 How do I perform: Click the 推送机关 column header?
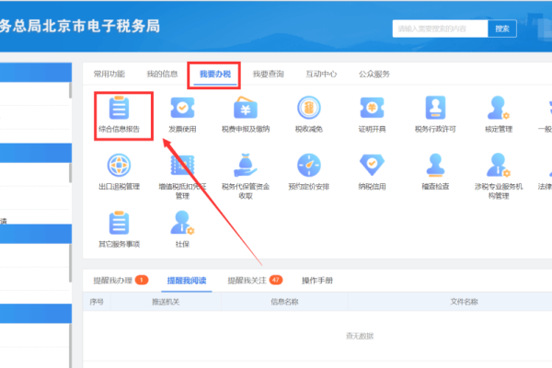(166, 302)
